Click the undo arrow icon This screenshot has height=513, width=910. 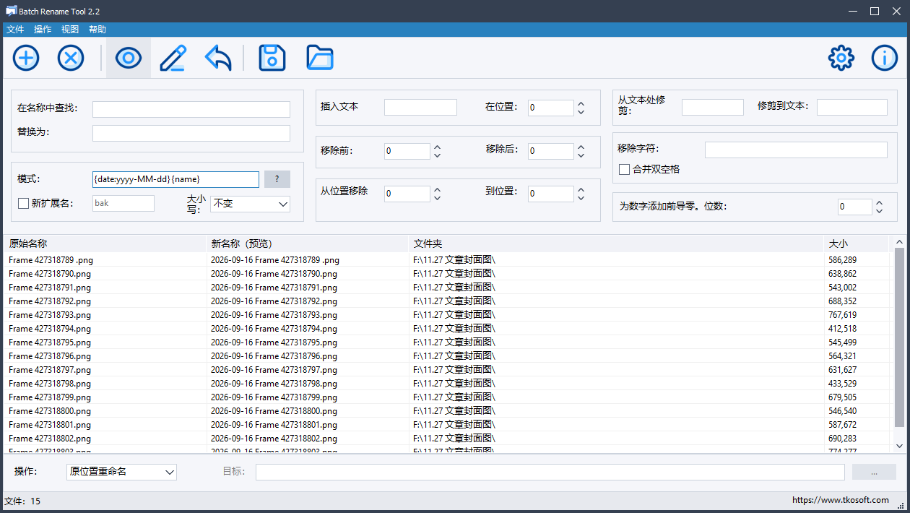click(x=218, y=58)
